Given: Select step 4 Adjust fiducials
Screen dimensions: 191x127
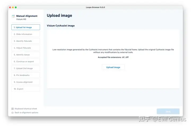Looking at the screenshot, I should point(26,48).
